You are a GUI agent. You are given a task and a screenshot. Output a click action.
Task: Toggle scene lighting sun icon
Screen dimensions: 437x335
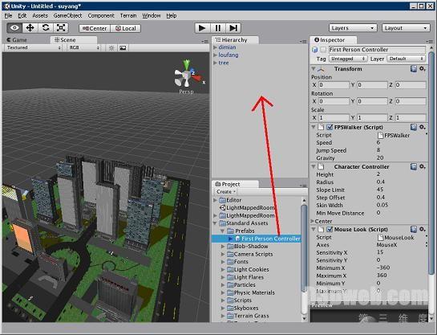pyautogui.click(x=111, y=48)
